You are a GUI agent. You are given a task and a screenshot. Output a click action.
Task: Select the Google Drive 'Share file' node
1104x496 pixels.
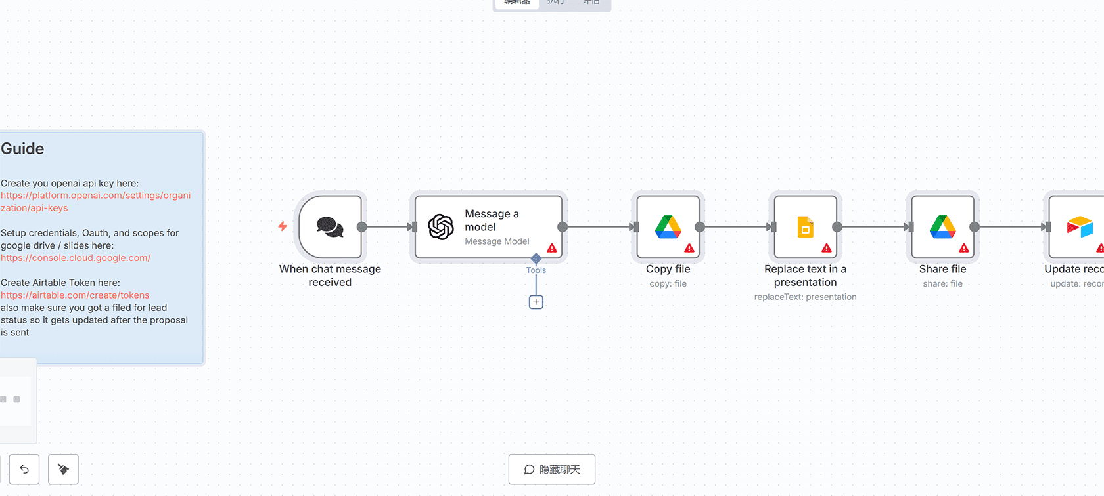(942, 227)
